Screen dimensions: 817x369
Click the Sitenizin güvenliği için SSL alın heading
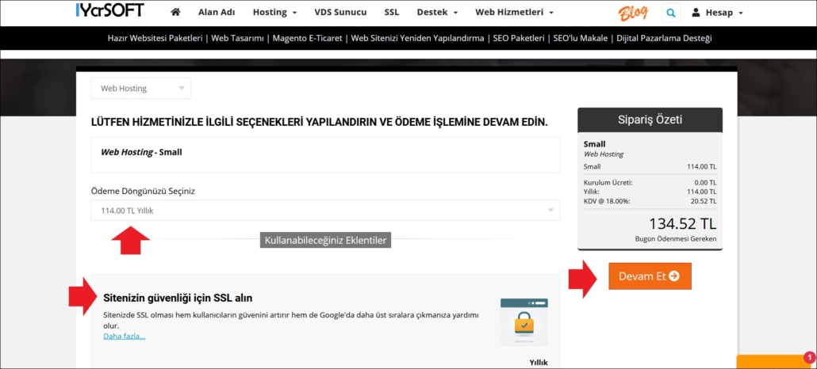(x=178, y=299)
